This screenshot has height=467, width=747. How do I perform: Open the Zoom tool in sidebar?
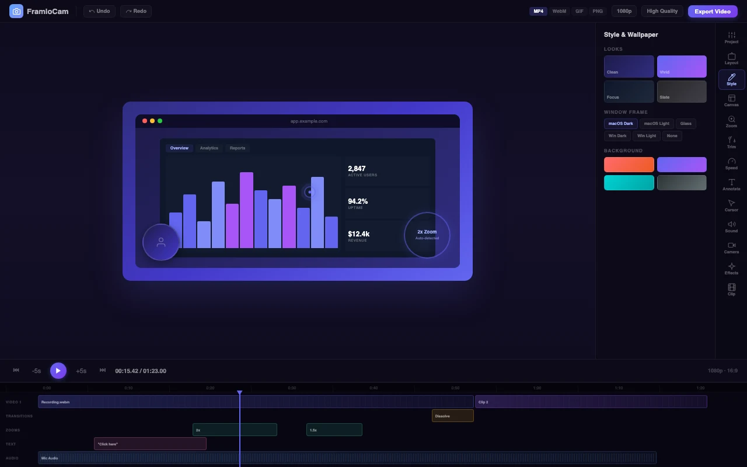(x=731, y=122)
